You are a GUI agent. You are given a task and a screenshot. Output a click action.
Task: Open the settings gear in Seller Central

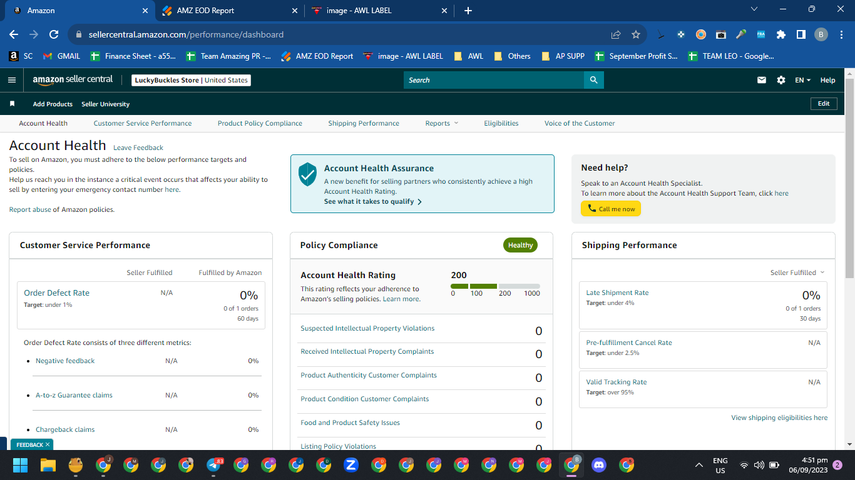pyautogui.click(x=781, y=80)
